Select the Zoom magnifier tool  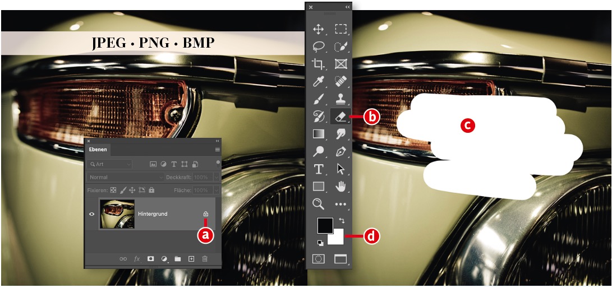point(319,204)
